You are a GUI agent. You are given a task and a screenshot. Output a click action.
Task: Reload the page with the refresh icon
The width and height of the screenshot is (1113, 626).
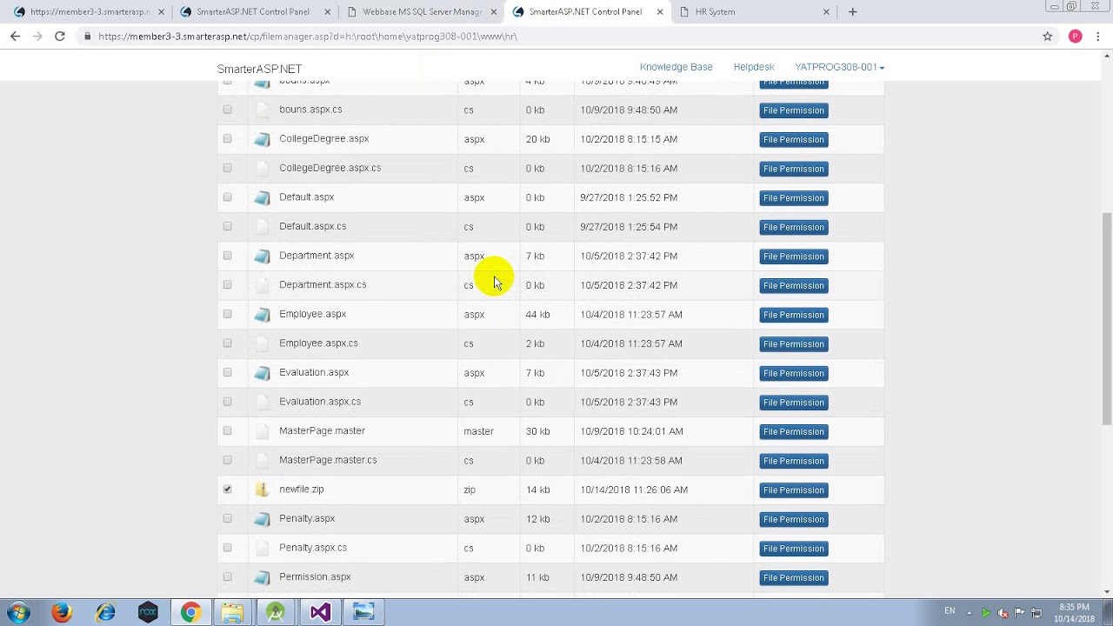(59, 37)
